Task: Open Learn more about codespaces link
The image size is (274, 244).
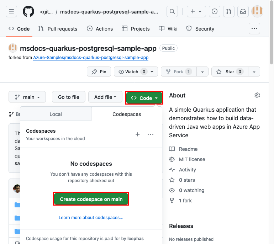Action: pyautogui.click(x=91, y=218)
